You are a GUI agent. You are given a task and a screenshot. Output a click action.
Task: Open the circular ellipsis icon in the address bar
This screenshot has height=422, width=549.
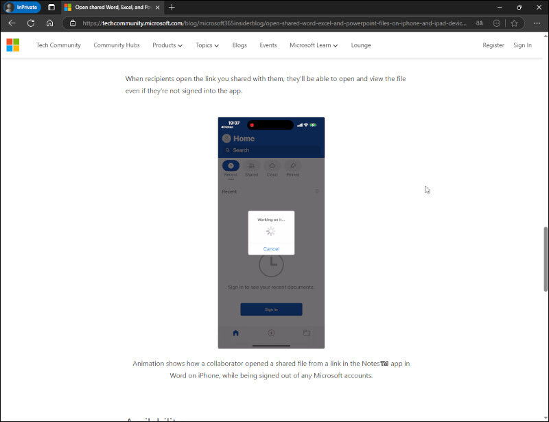point(496,23)
